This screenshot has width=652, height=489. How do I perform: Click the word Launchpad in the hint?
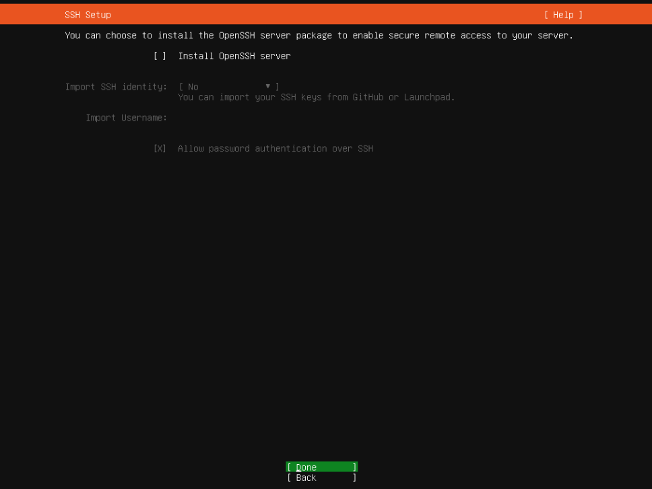[429, 97]
